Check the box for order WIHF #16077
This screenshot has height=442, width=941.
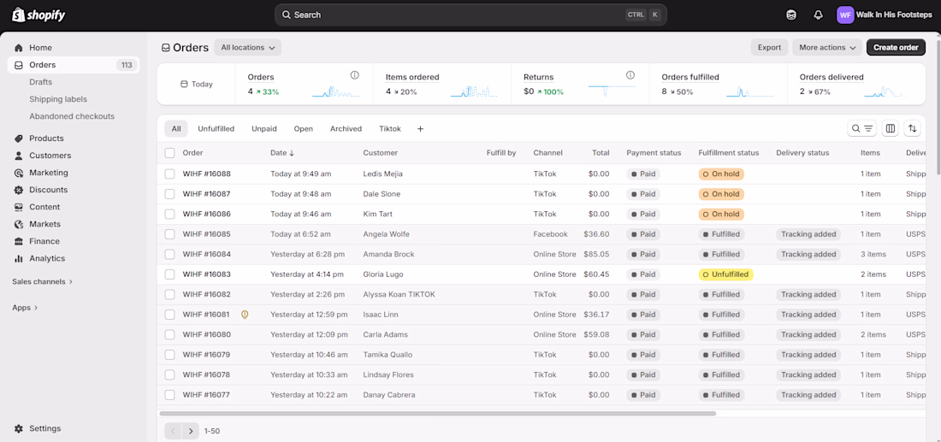[x=170, y=395]
